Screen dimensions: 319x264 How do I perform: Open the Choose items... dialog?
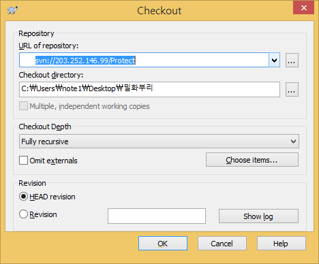click(252, 160)
